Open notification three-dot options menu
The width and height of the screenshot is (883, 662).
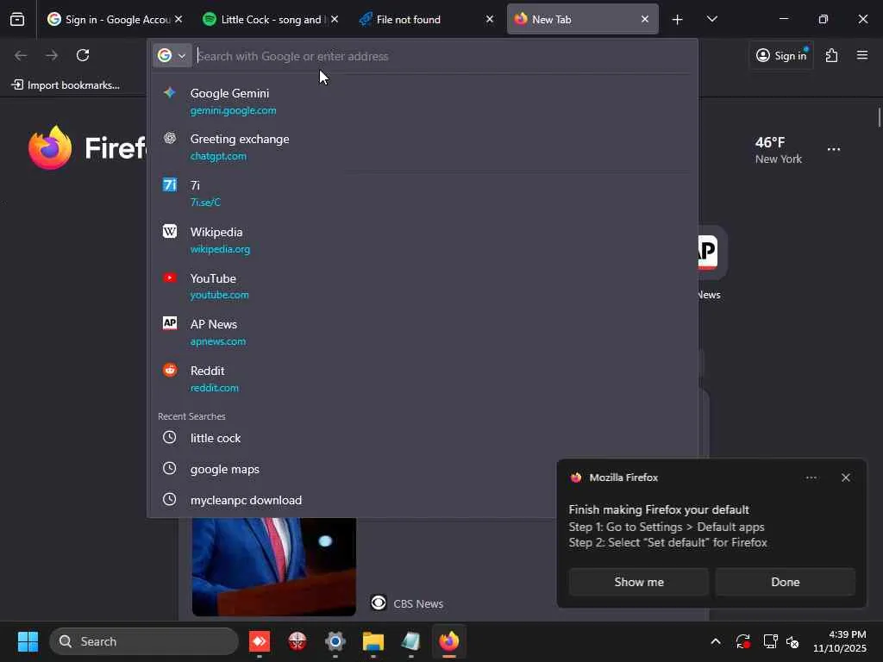[x=811, y=478]
